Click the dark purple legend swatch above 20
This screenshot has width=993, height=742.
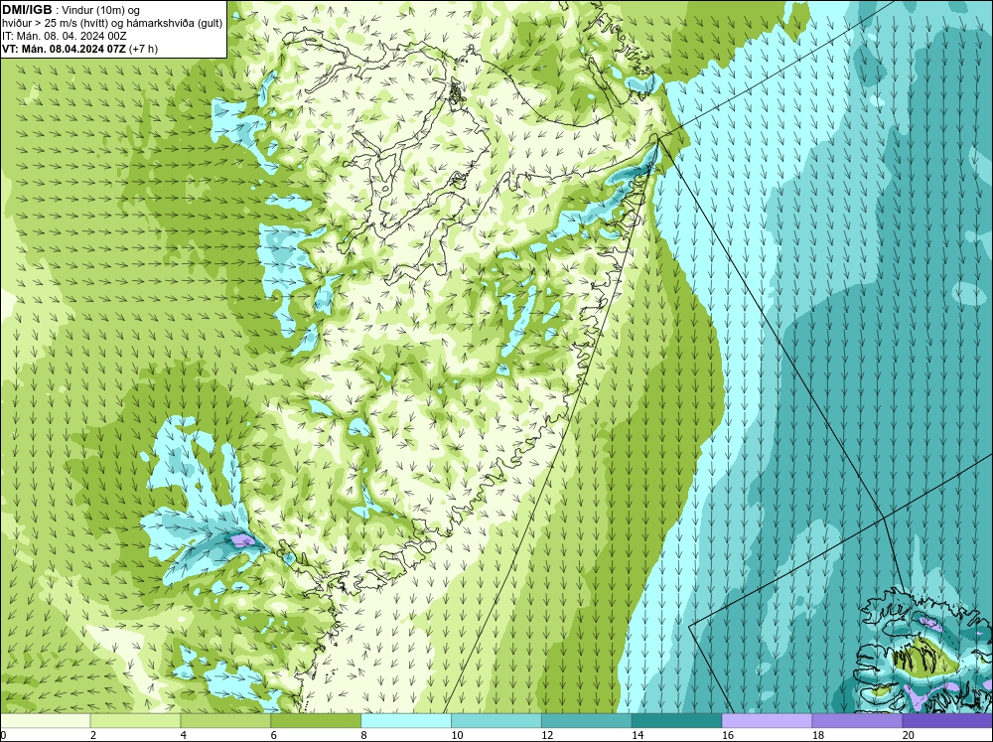coord(947,721)
